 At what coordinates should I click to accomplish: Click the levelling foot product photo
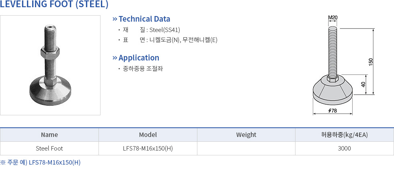click(50, 65)
